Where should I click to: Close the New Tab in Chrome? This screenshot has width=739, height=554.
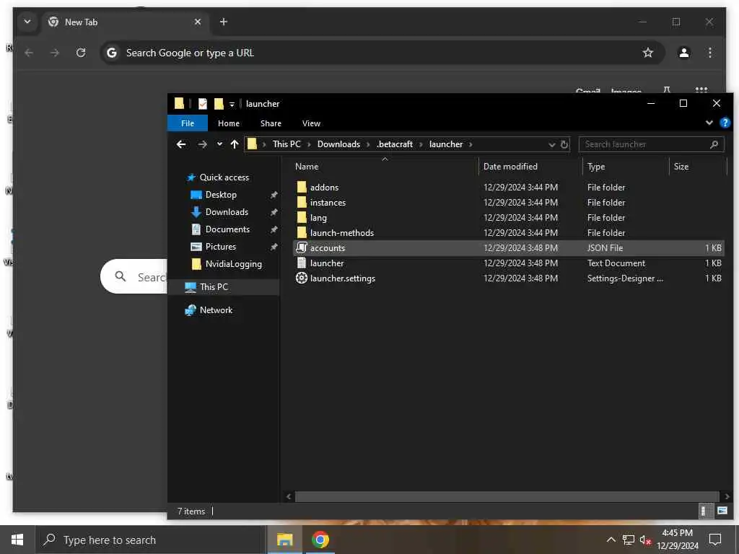pos(198,22)
